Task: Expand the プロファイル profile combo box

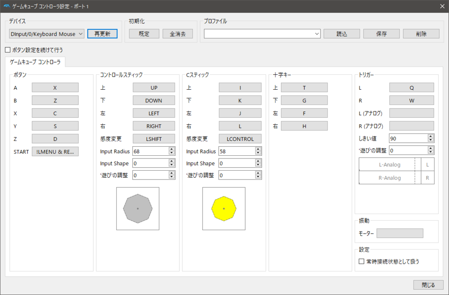Action: pyautogui.click(x=262, y=34)
